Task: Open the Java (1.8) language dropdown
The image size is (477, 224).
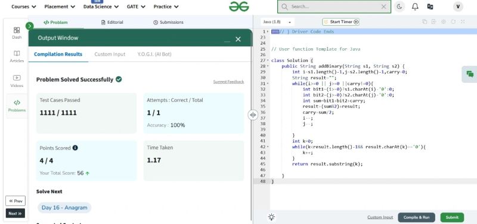Action: pos(277,22)
